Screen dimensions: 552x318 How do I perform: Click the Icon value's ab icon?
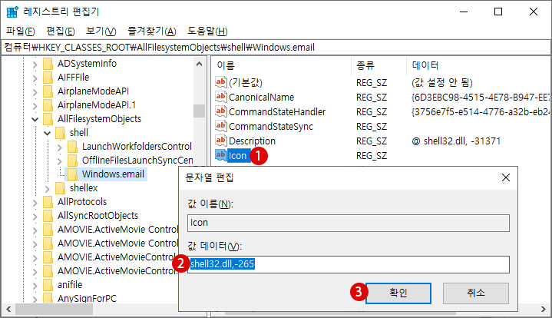(x=221, y=155)
